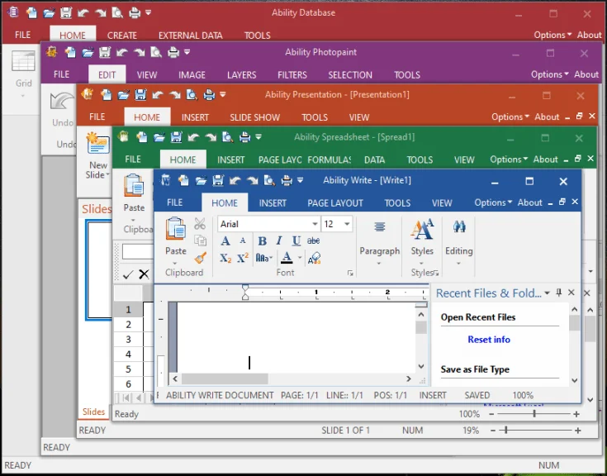Open font color dropdown arrow in Write
This screenshot has width=607, height=476.
tap(299, 258)
